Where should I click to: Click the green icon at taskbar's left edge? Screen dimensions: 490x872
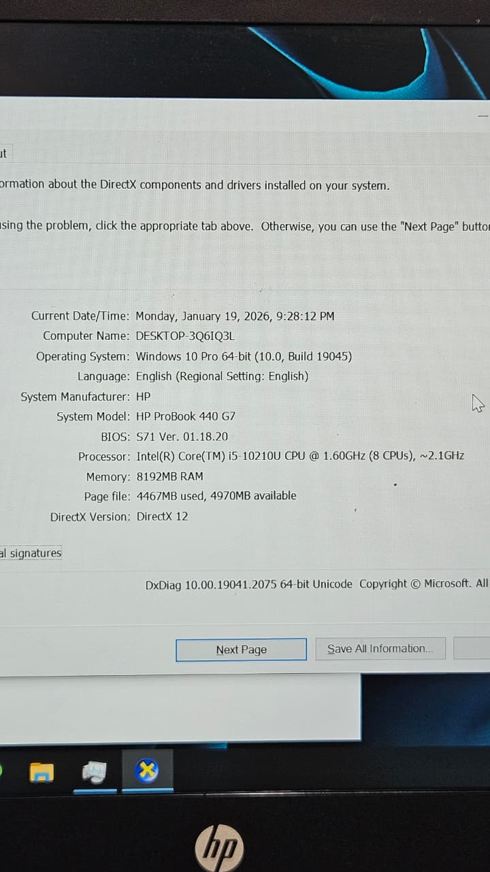(x=1, y=771)
